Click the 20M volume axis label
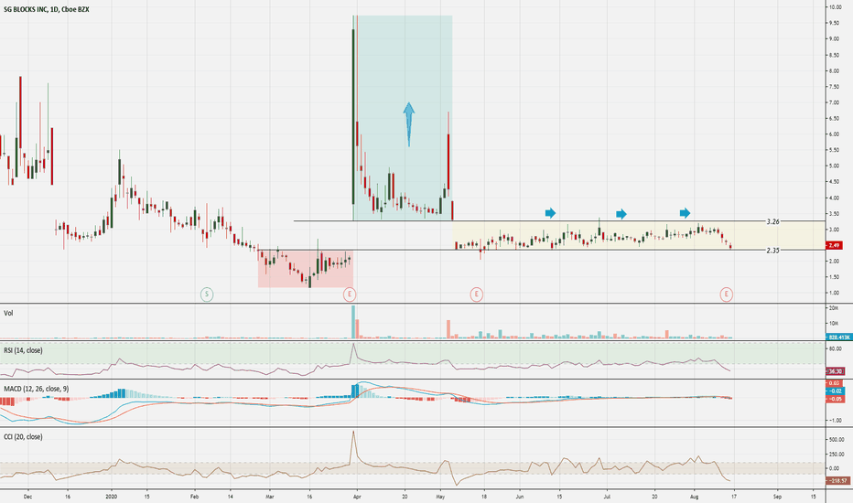 pos(834,308)
